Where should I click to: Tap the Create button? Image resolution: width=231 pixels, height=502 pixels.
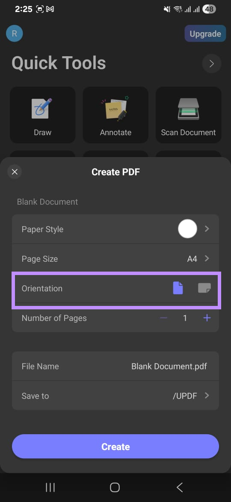tap(115, 446)
